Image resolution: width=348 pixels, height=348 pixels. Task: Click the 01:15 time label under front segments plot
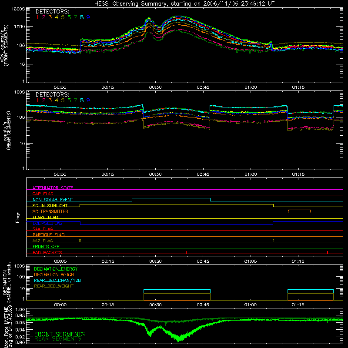click(298, 87)
